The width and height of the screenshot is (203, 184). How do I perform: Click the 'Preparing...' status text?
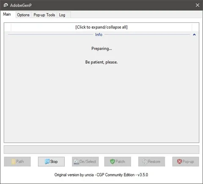click(101, 49)
